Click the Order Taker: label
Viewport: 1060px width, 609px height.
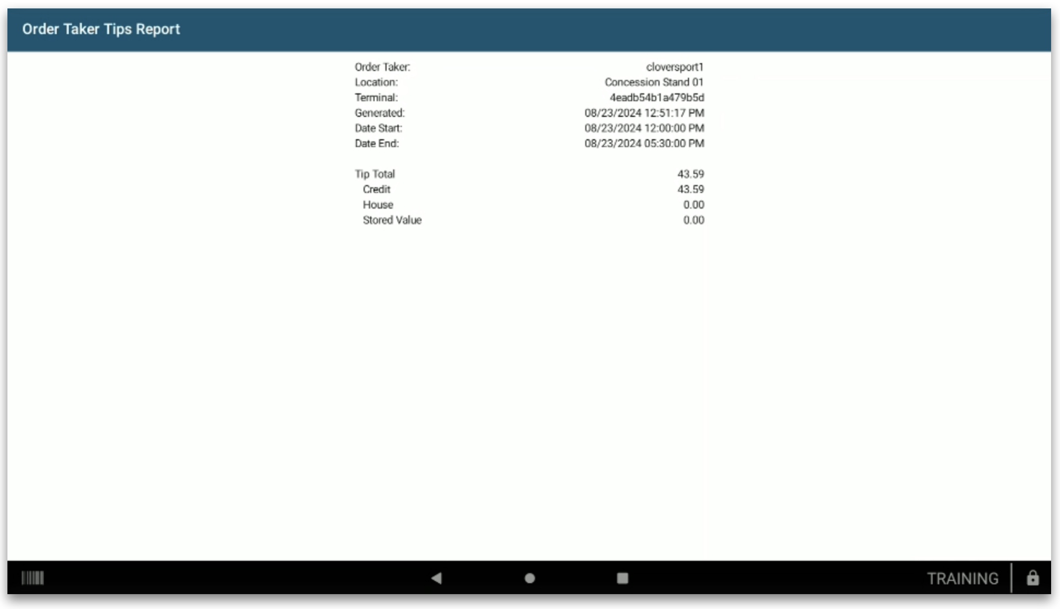tap(383, 67)
